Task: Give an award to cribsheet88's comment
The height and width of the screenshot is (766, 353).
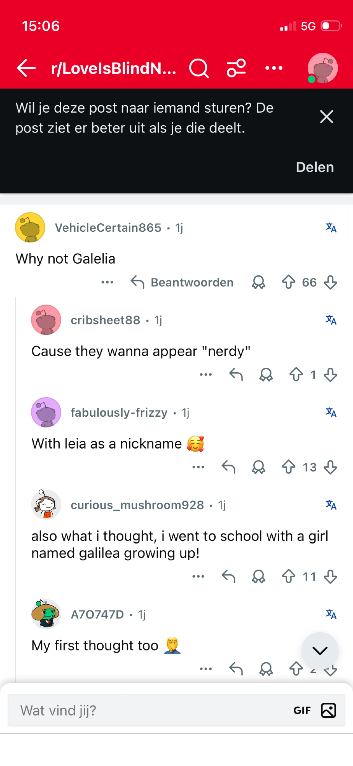Action: (266, 375)
